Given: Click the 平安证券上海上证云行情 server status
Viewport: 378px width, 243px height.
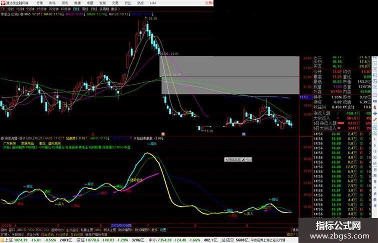Looking at the screenshot, I should tap(268, 240).
